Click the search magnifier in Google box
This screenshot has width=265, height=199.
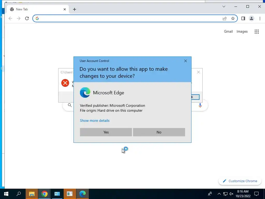pos(70,105)
